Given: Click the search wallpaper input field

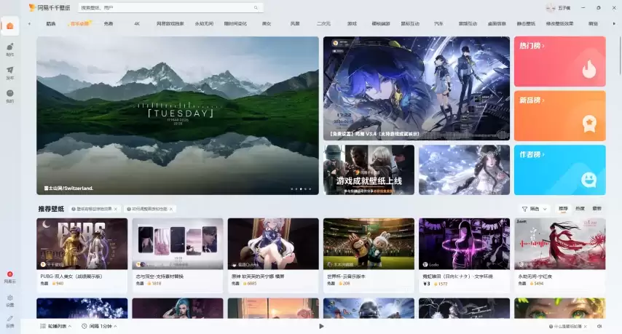Looking at the screenshot, I should [x=170, y=7].
